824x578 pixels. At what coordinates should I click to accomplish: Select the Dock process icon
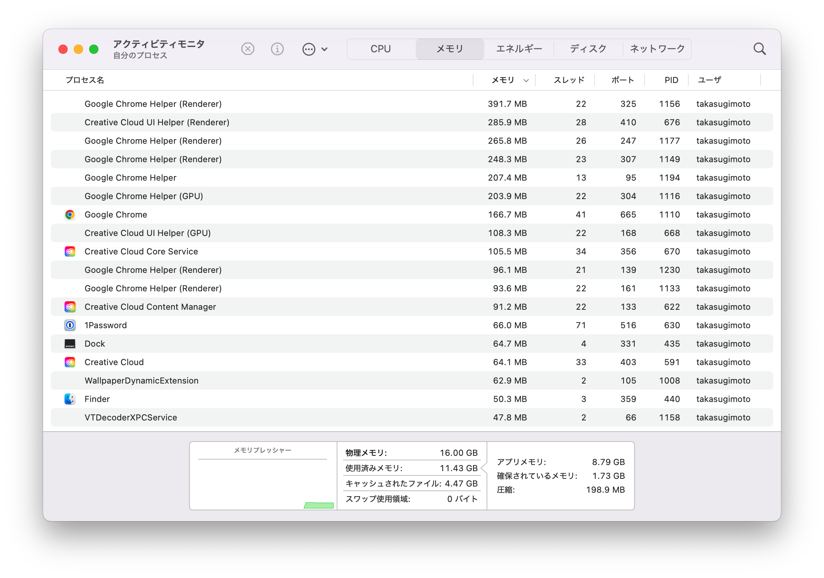(x=70, y=344)
